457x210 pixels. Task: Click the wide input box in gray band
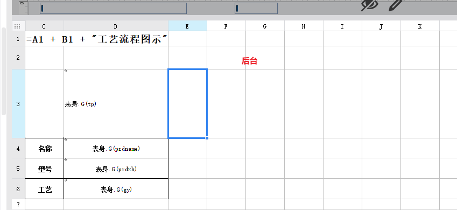point(114,9)
